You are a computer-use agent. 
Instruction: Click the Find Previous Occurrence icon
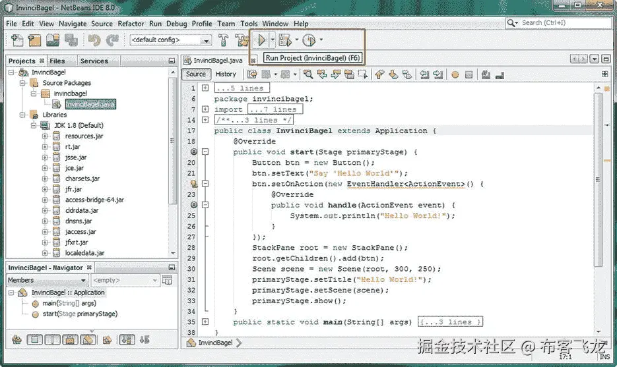pyautogui.click(x=322, y=74)
